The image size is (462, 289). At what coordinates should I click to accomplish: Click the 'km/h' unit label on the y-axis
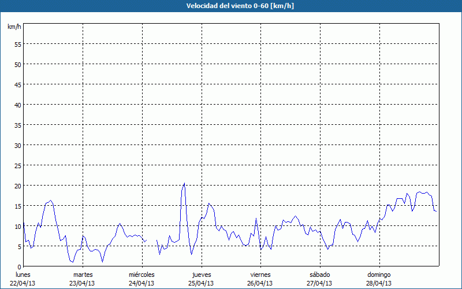coord(14,27)
